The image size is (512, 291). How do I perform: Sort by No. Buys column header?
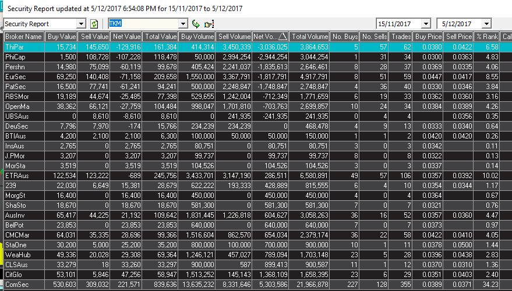344,37
